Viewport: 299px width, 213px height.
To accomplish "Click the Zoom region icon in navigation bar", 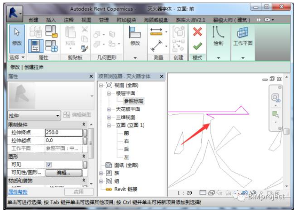I will pyautogui.click(x=275, y=114).
